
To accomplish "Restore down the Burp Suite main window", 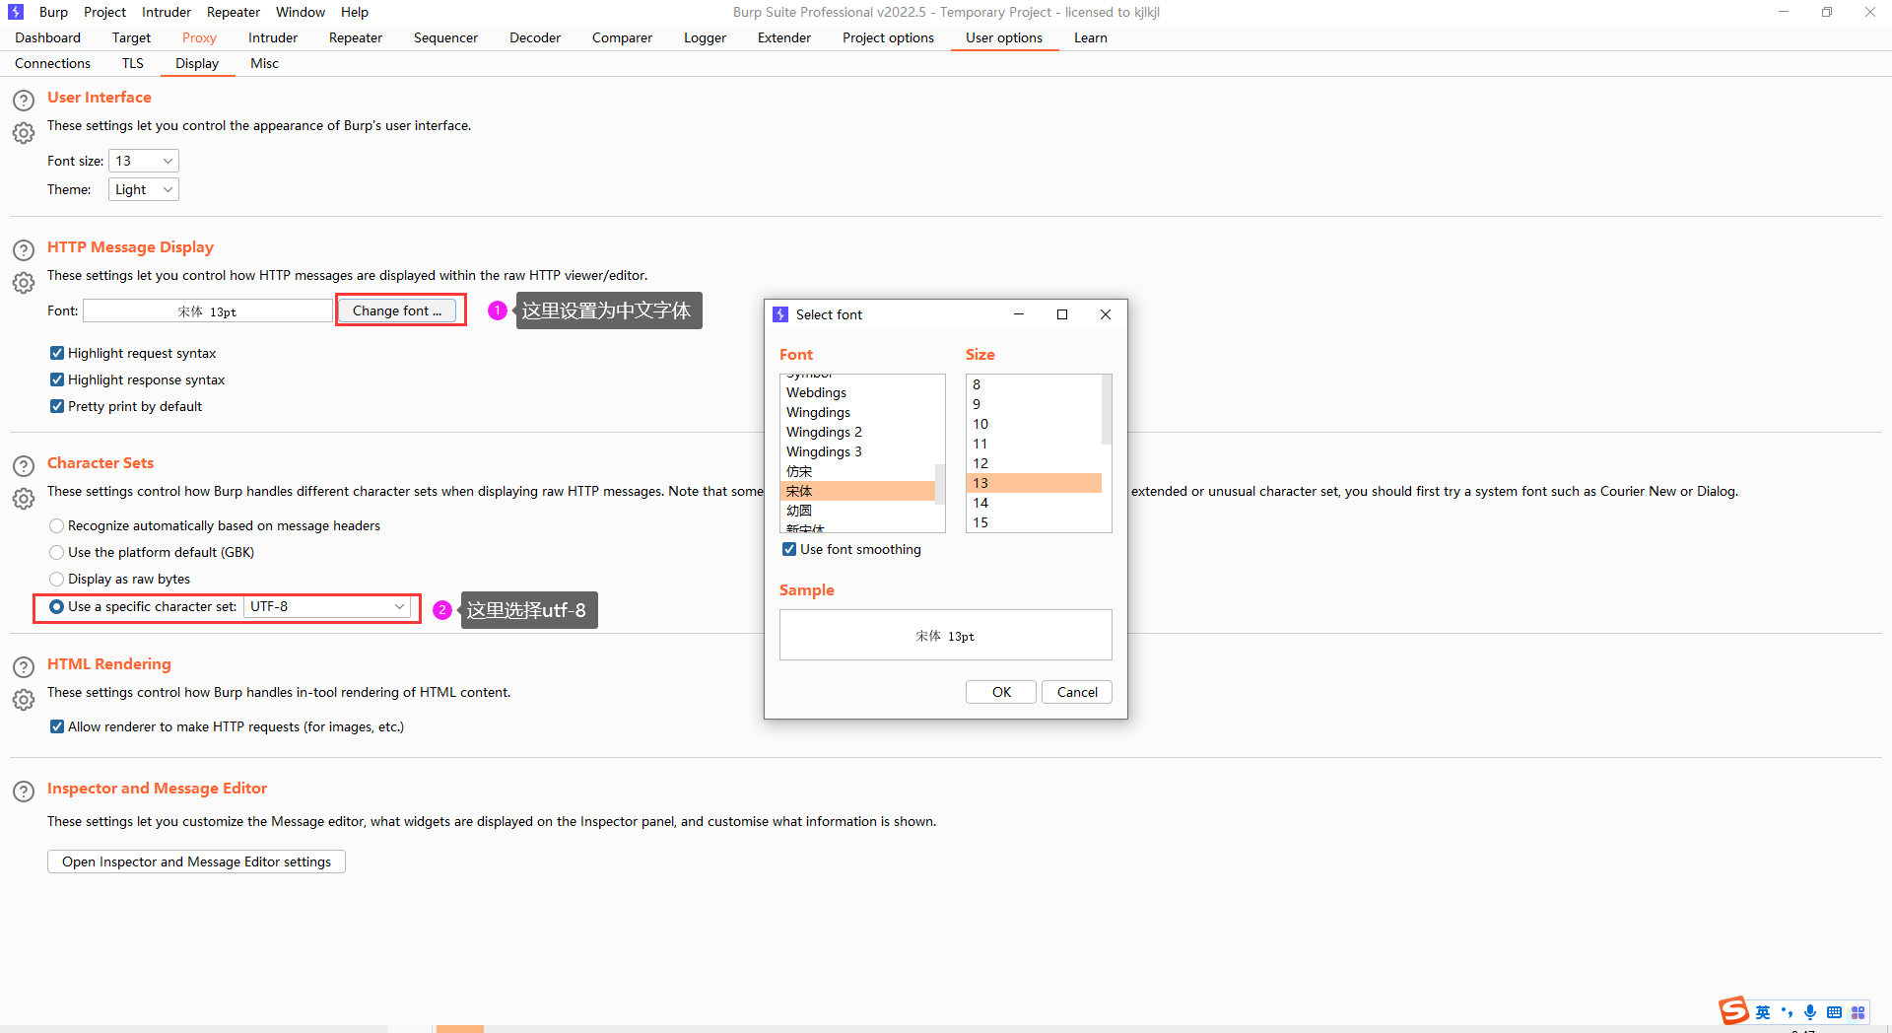I will point(1827,12).
